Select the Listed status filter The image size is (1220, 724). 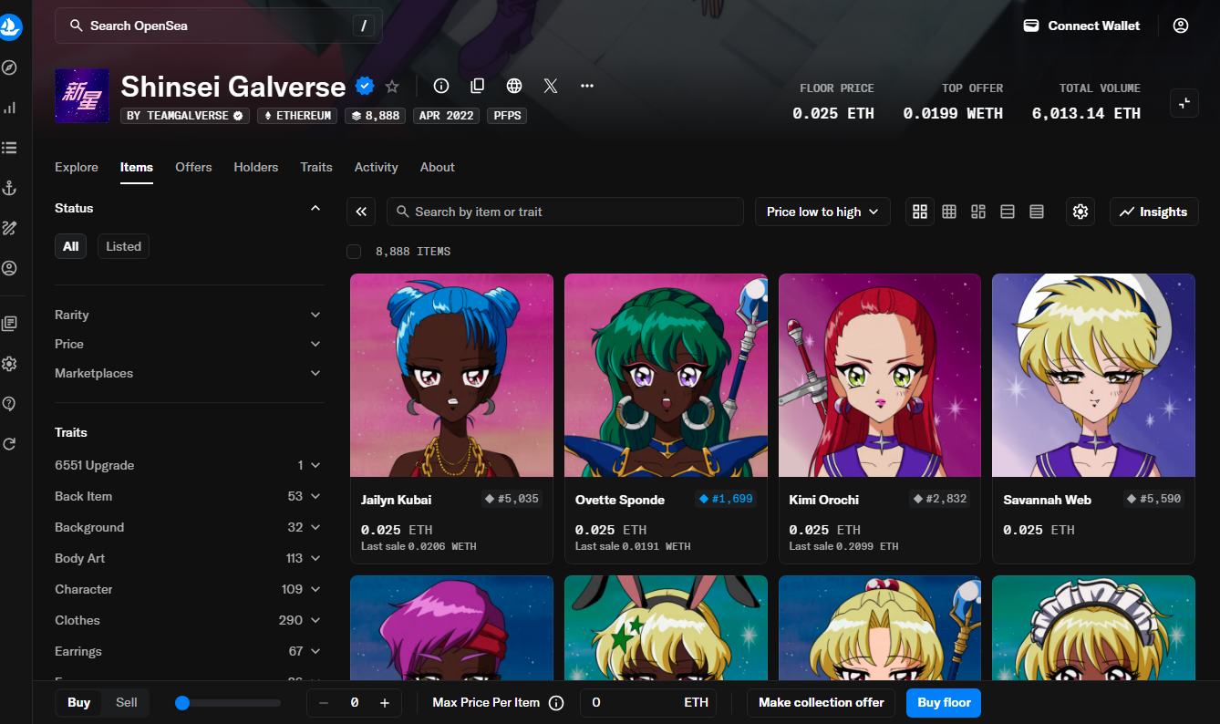123,246
